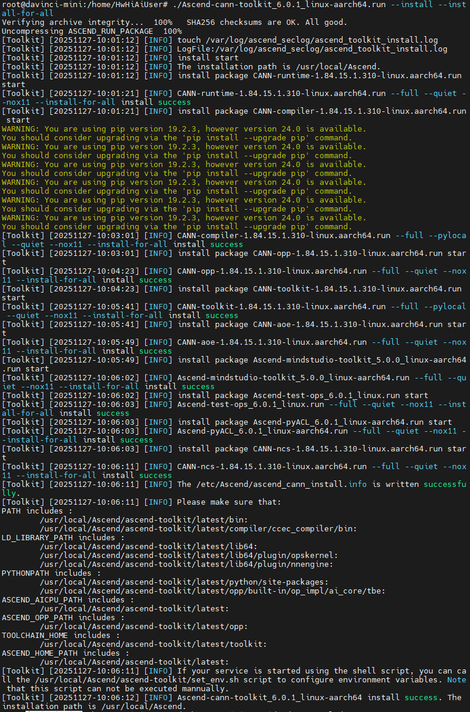Image resolution: width=470 pixels, height=712 pixels.
Task: Click 'Please make sure that:' text
Action: click(x=229, y=502)
